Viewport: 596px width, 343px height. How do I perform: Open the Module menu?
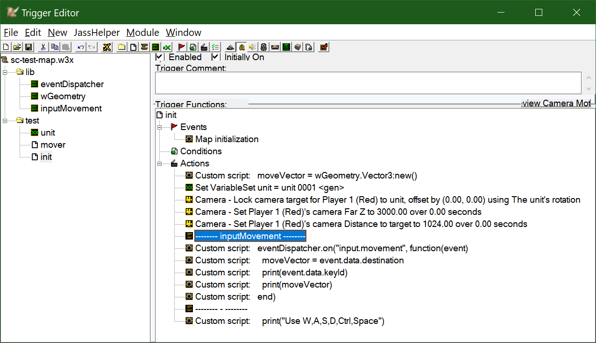point(142,33)
